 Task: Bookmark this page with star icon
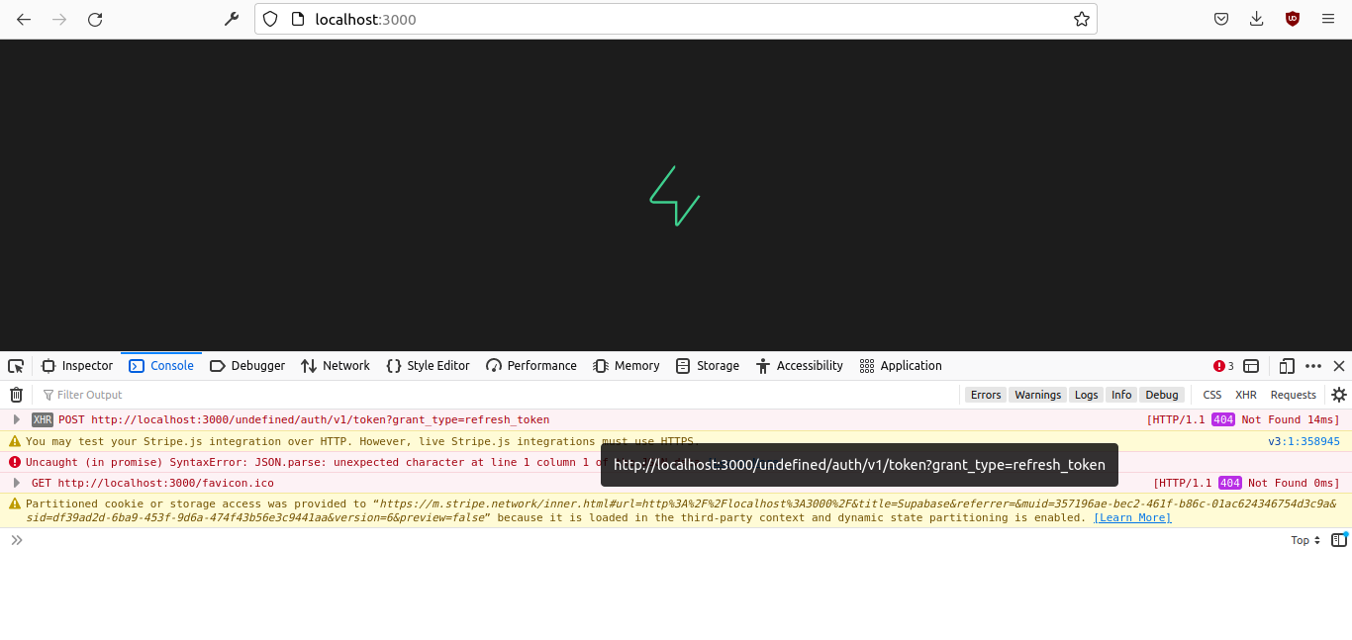tap(1082, 19)
